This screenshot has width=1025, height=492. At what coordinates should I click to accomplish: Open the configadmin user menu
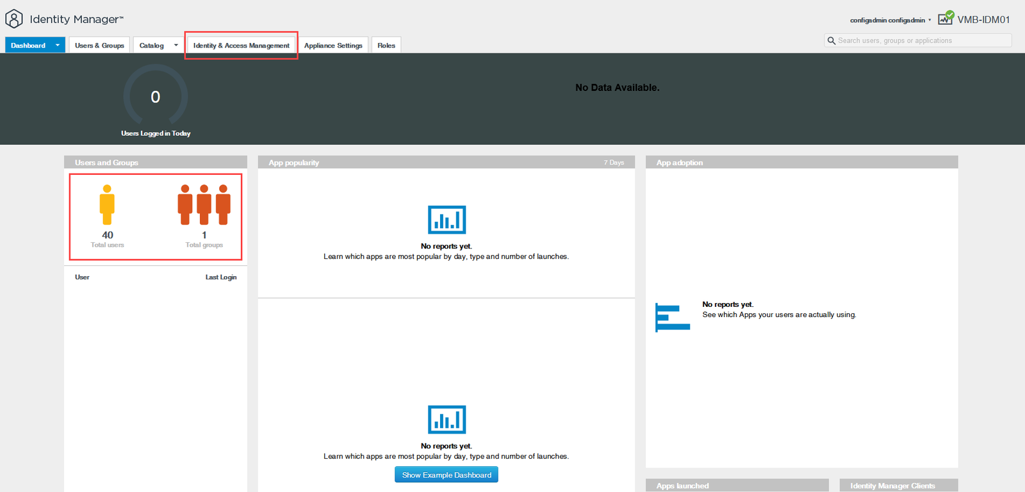coord(890,20)
